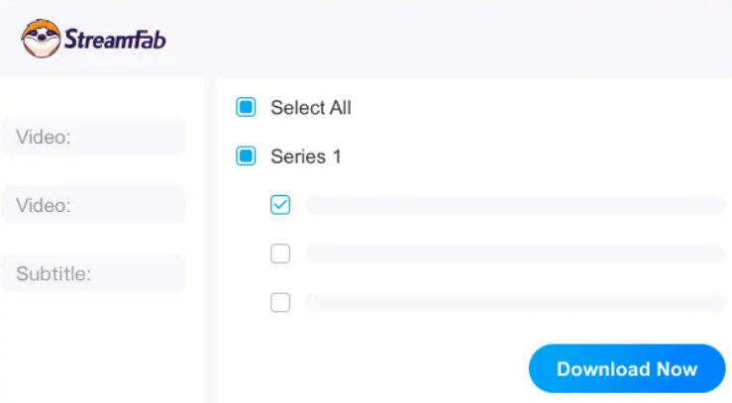
Task: Click blank settings panel area below Subtitle field
Action: [102, 350]
